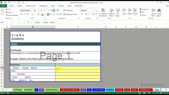Open the VLOOKUP sheet tab
Screen dimensions: 169x95
point(18,90)
